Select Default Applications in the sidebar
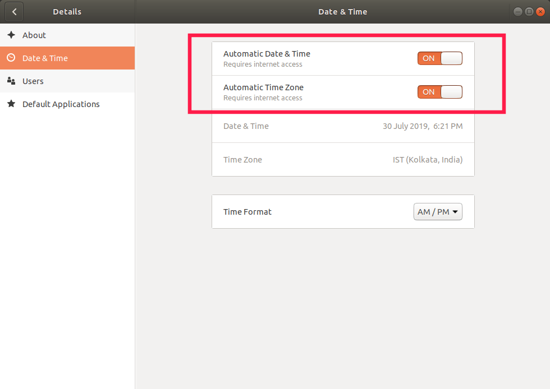The width and height of the screenshot is (550, 389). 61,104
